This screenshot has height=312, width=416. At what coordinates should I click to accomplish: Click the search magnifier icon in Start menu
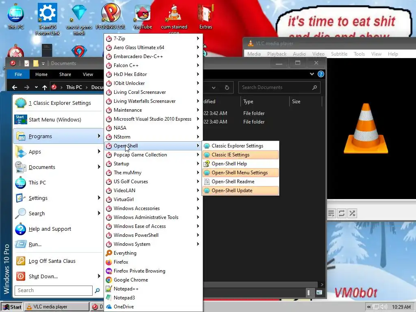[97, 290]
